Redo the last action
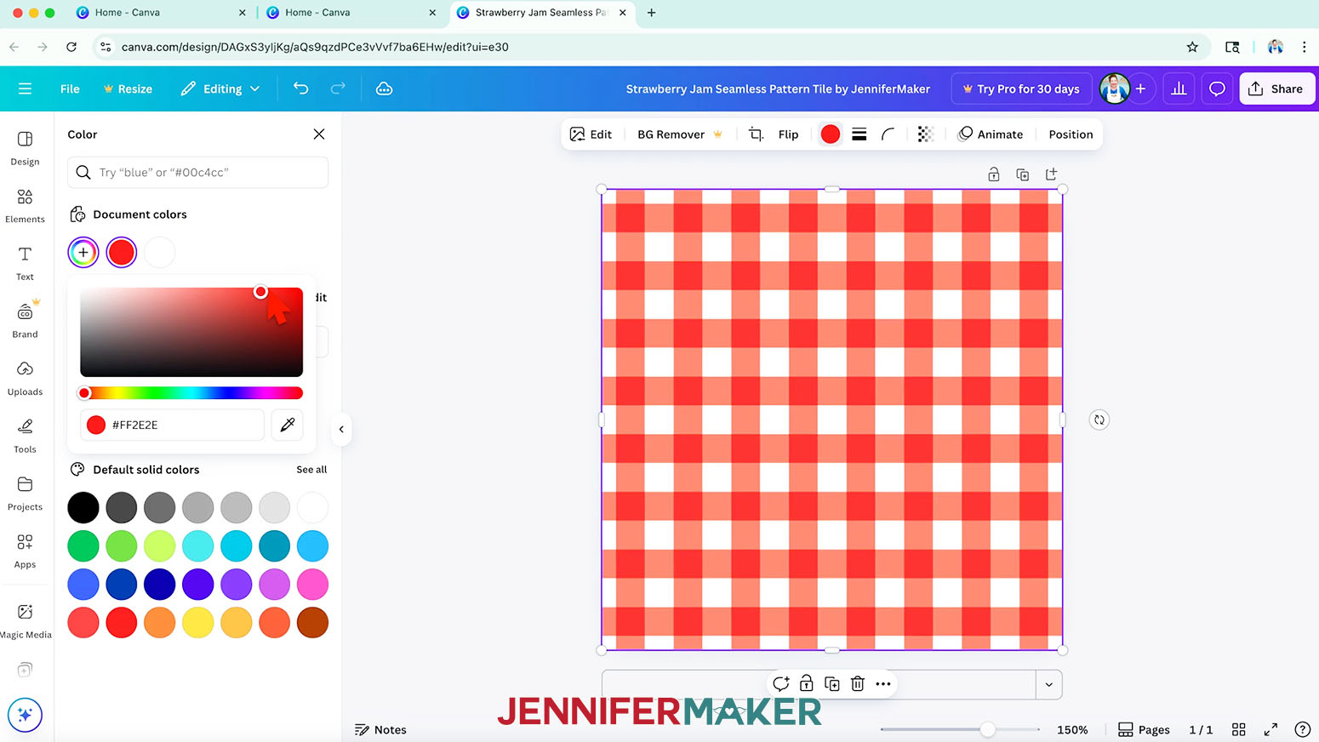The image size is (1319, 742). pos(338,88)
